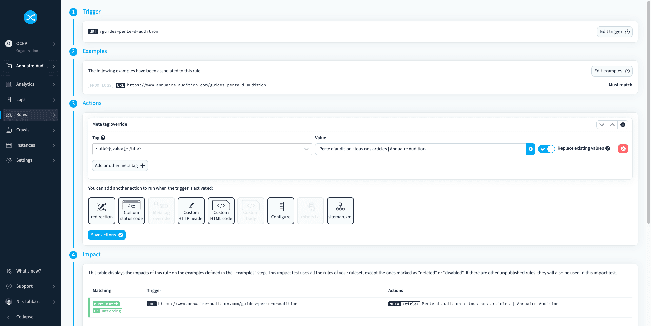The height and width of the screenshot is (326, 651).
Task: Click the meta tag Value input field
Action: coord(420,149)
